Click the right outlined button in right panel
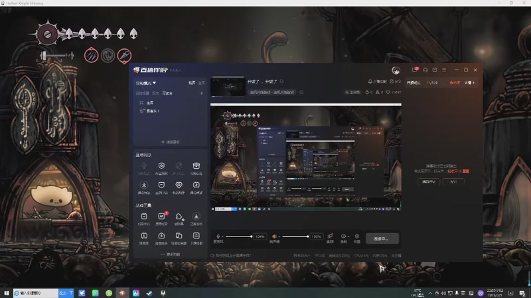 pyautogui.click(x=453, y=181)
